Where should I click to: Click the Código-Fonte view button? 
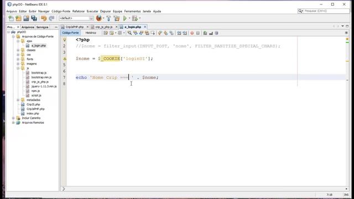70,33
